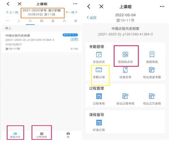Switch to 课堂点名 bottom tab
Screen dimensions: 171x143
(x=15, y=135)
